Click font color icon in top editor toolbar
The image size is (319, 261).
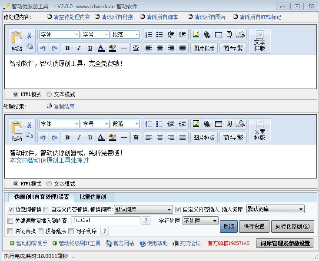101,48
